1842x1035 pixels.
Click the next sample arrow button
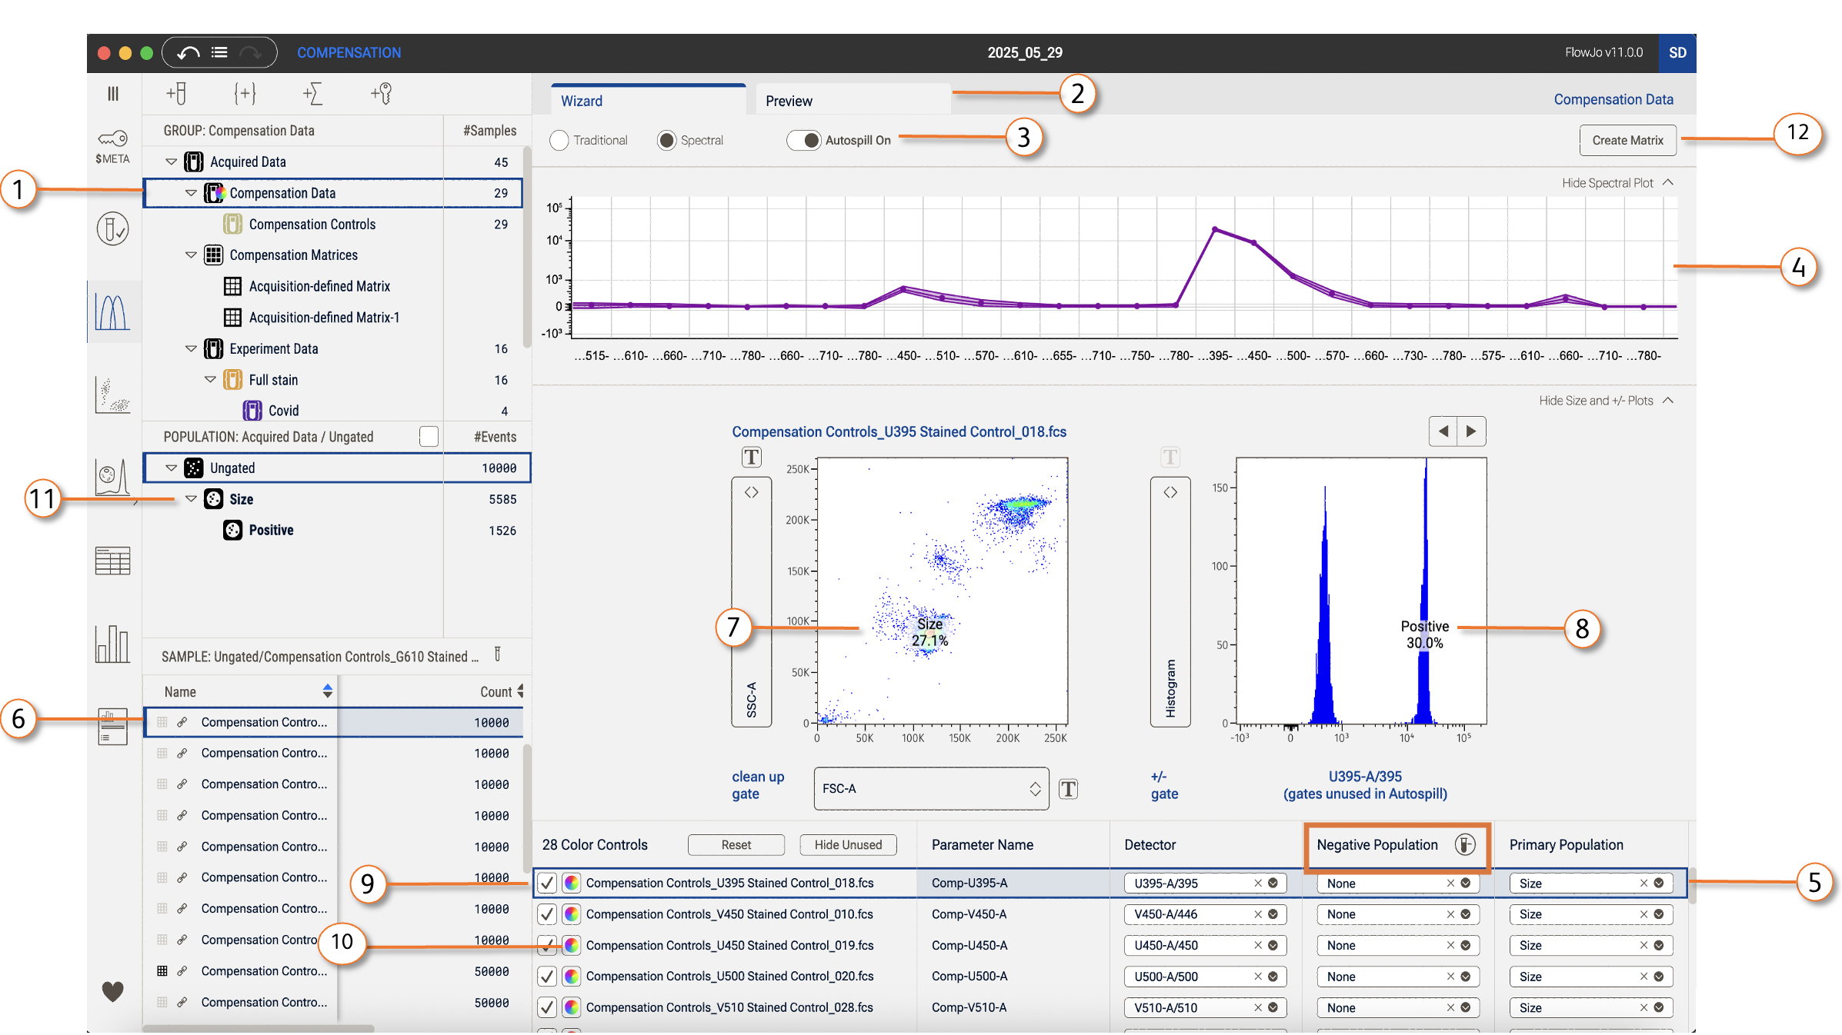1471,431
